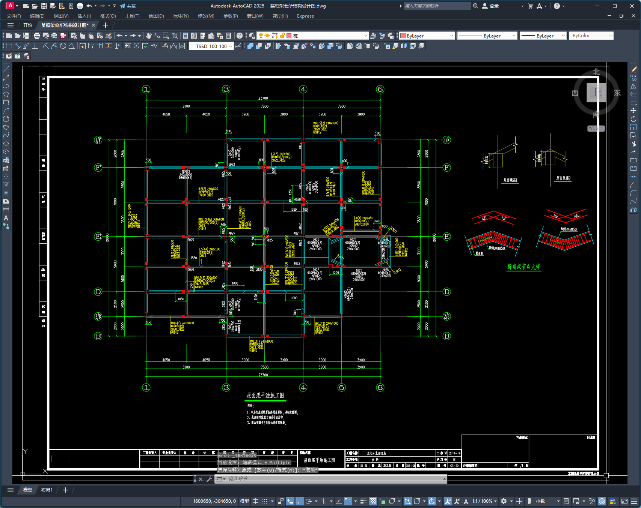
Task: Switch to the 布局1 layout tab
Action: pyautogui.click(x=47, y=490)
